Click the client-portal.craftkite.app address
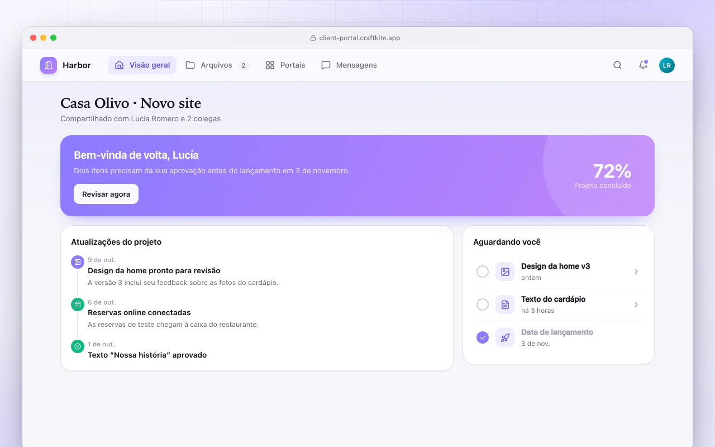This screenshot has width=715, height=447. coord(360,38)
